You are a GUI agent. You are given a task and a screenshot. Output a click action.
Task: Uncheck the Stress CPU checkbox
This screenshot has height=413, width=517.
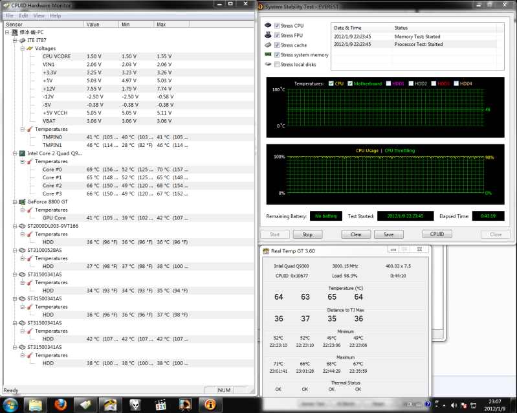278,26
